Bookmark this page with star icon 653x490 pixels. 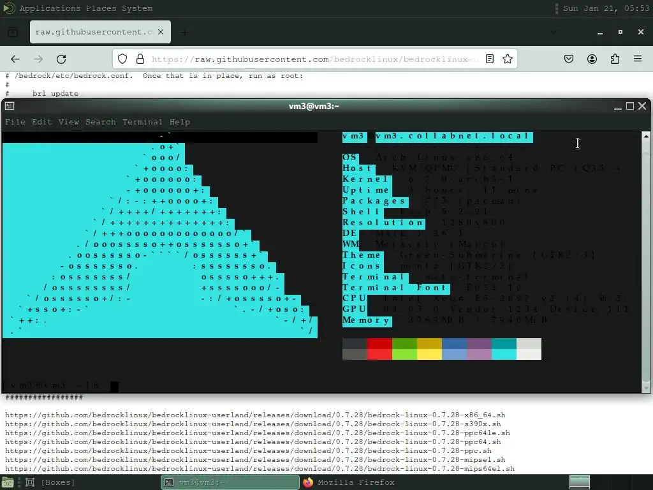(507, 59)
